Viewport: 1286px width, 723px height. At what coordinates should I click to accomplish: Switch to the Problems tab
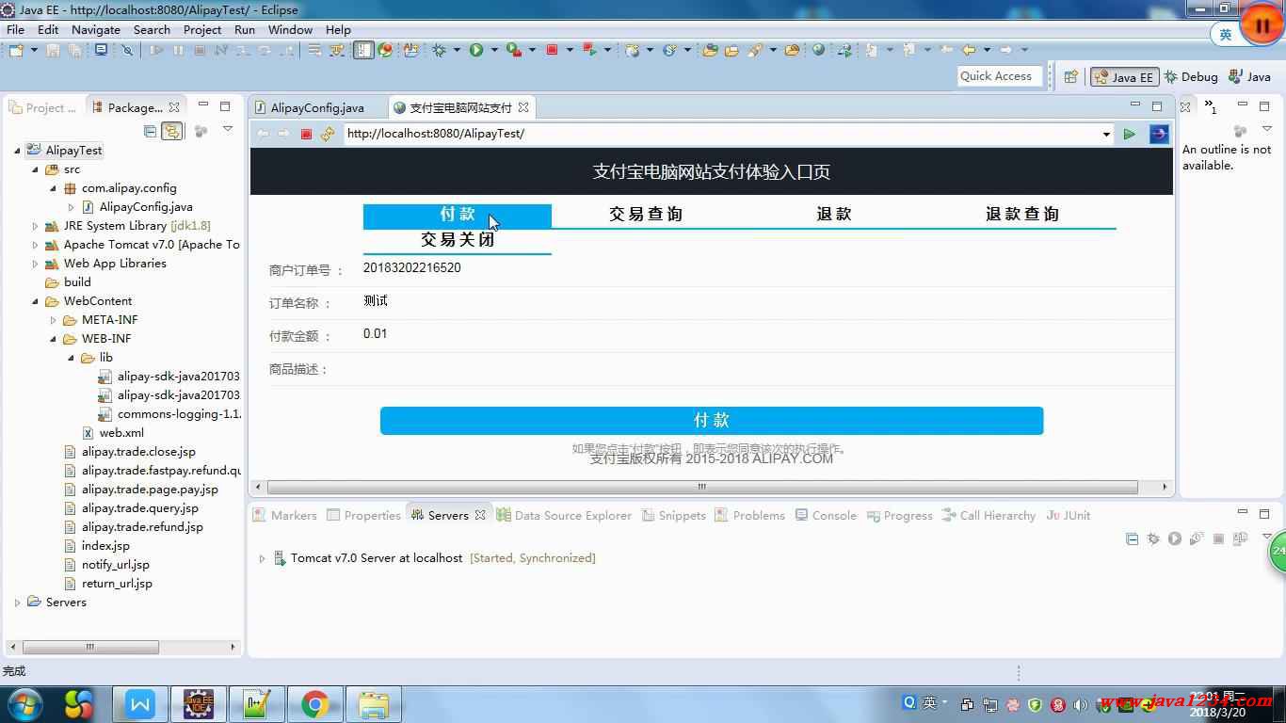point(749,515)
